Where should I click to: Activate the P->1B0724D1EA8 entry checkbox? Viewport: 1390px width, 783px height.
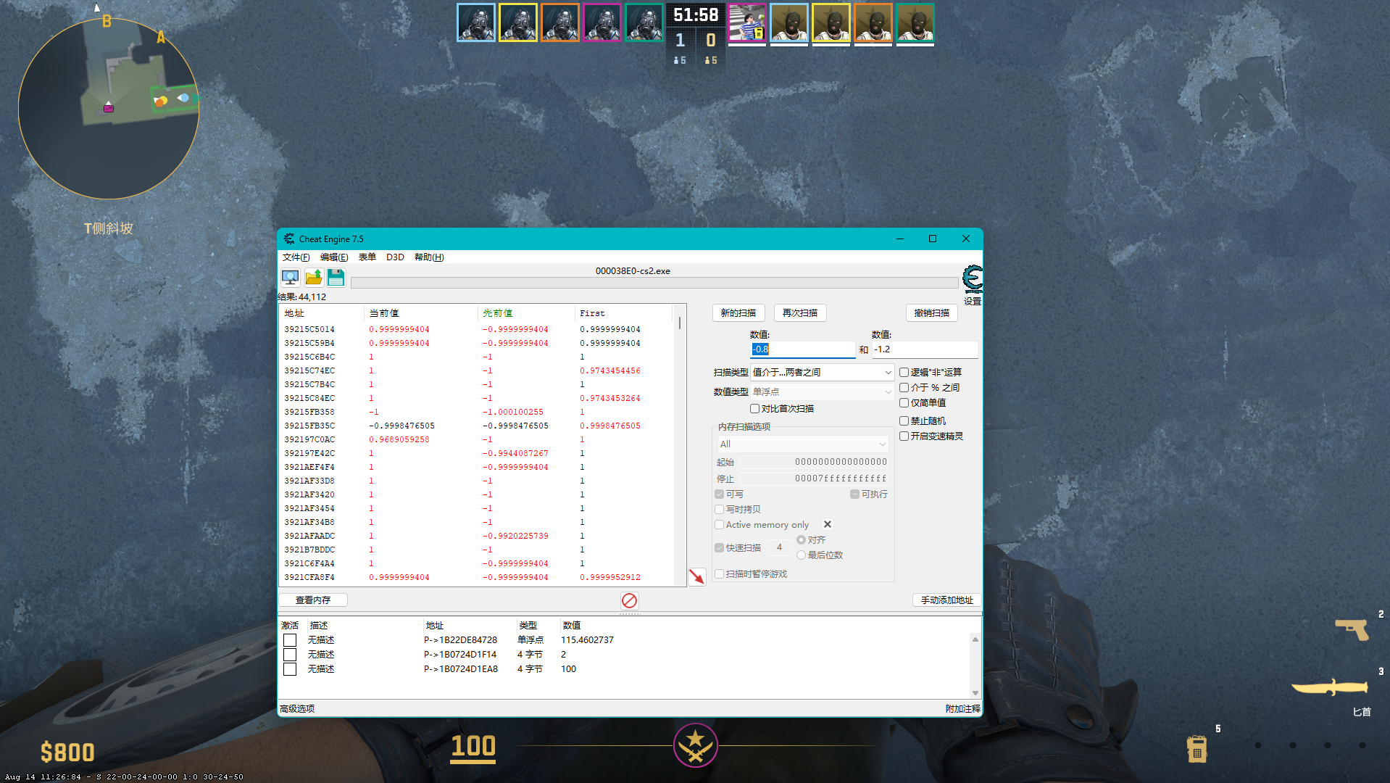click(290, 669)
